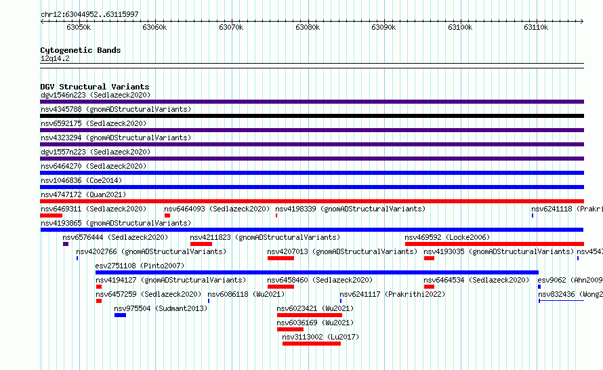Open the nsv6464093 (Sedlazeck2020) label
Viewport: 603px width, 370px height.
click(217, 209)
